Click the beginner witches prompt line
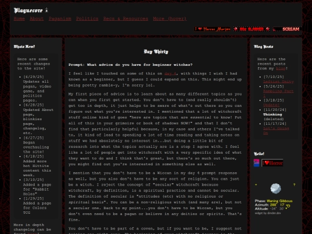The height and width of the screenshot is (234, 312). click(x=131, y=65)
